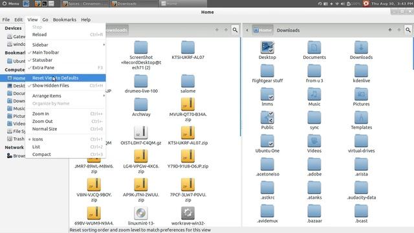The width and height of the screenshot is (414, 233).
Task: Open the Help menu
Action: (86, 19)
